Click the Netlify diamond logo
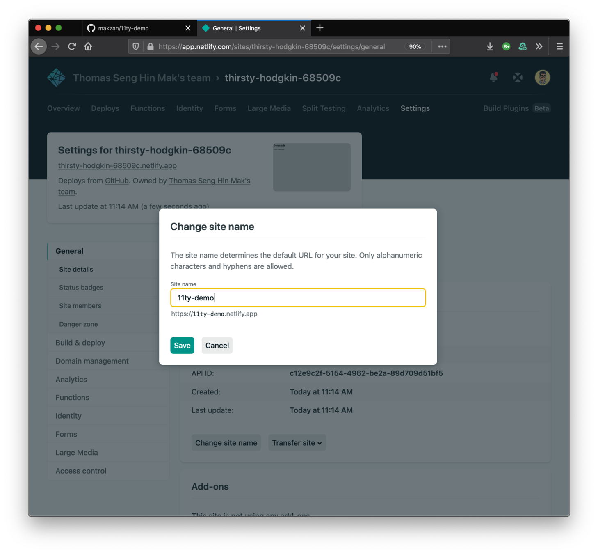The width and height of the screenshot is (598, 554). pyautogui.click(x=56, y=78)
